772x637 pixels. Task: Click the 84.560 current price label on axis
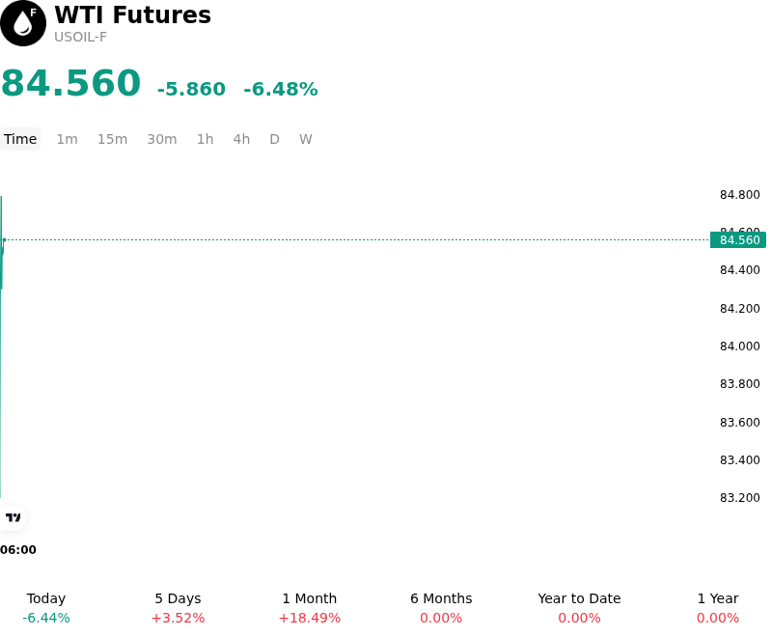tap(738, 240)
